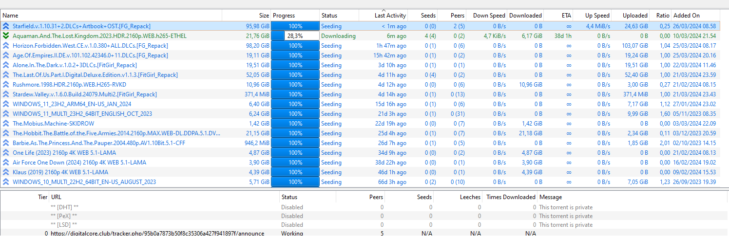Click the Added On column header
Viewport: 729px width, 238px height.
pos(686,16)
